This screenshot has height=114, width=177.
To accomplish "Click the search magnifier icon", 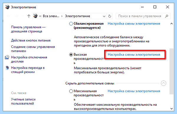I will pyautogui.click(x=166, y=16).
